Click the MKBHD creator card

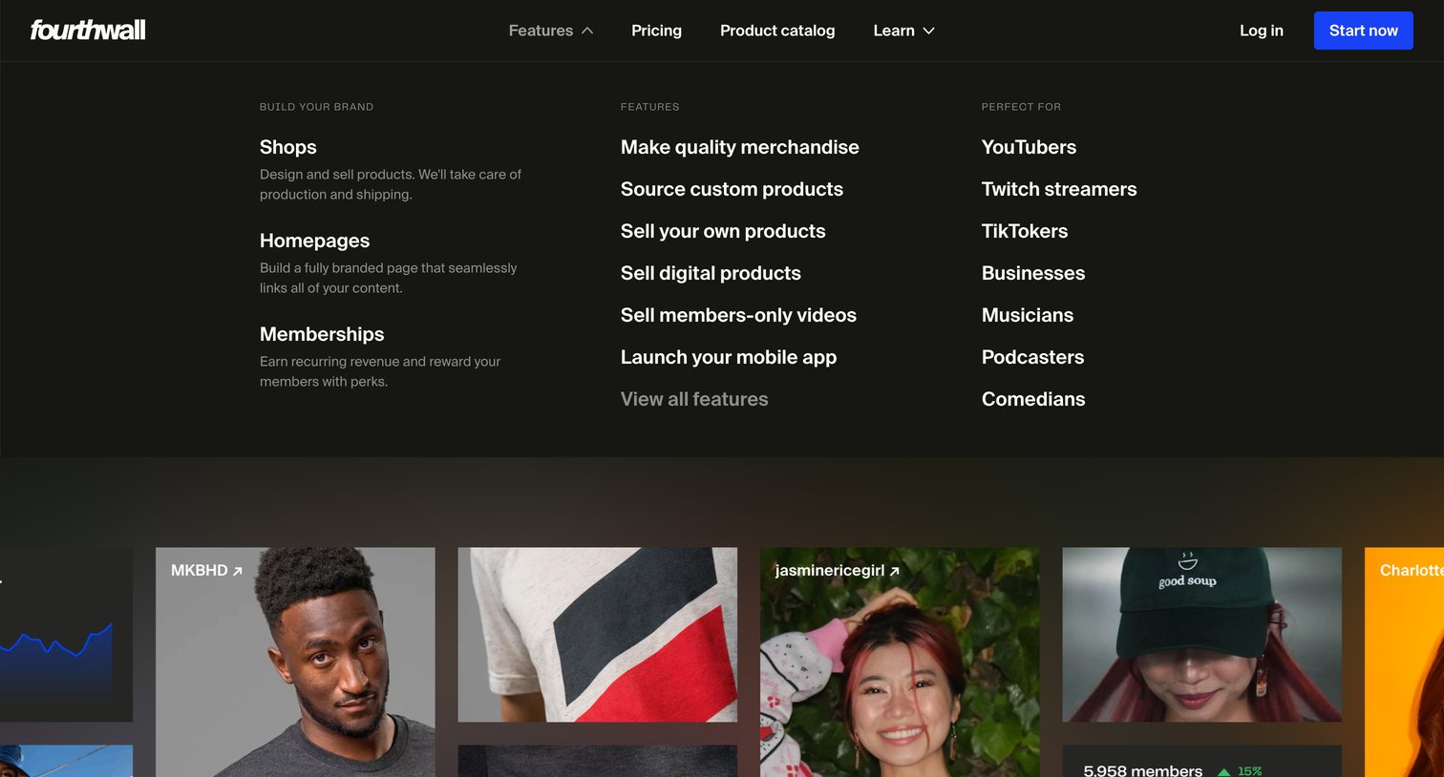[x=295, y=661]
